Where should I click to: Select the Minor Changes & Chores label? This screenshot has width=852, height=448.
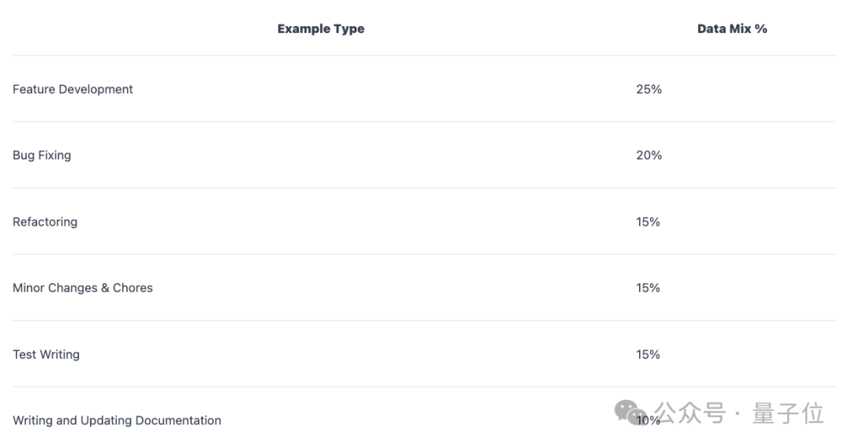pos(83,288)
